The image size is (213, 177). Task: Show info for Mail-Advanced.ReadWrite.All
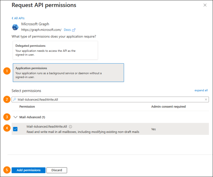[71, 127]
